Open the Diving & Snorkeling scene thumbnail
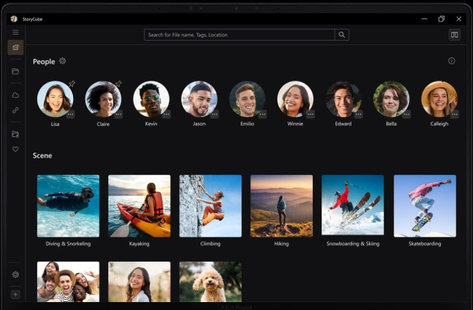The width and height of the screenshot is (473, 310). (68, 206)
